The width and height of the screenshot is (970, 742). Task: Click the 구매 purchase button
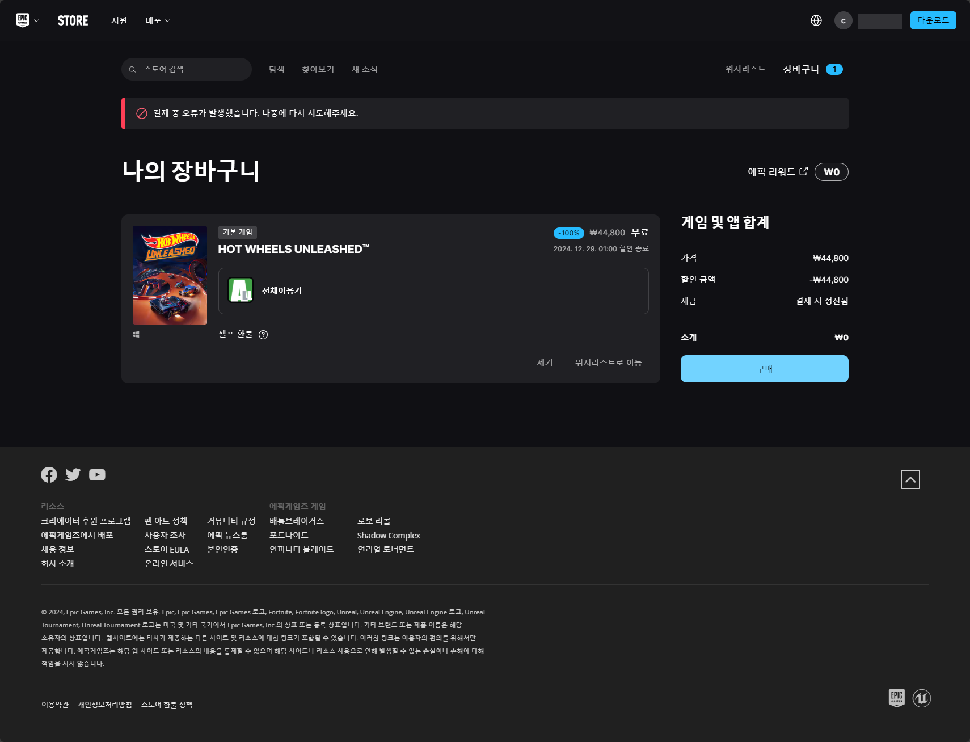(765, 369)
